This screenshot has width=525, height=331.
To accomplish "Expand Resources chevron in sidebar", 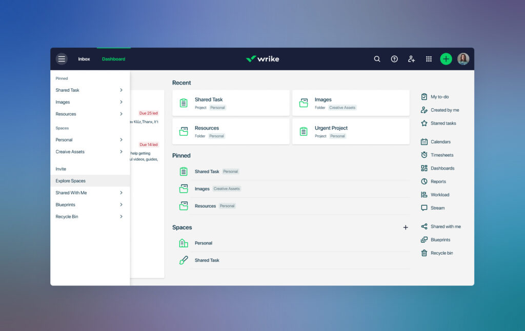I will tap(121, 114).
